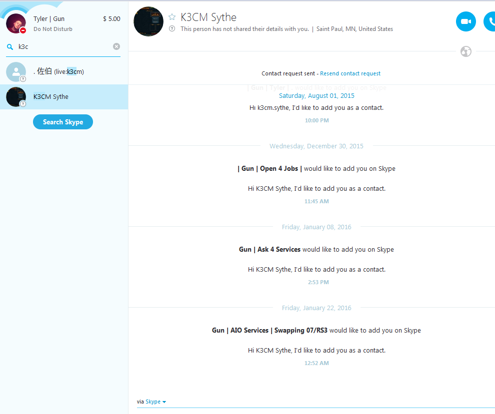Image resolution: width=495 pixels, height=414 pixels.
Task: Click the magnifier search icon
Action: coord(10,46)
